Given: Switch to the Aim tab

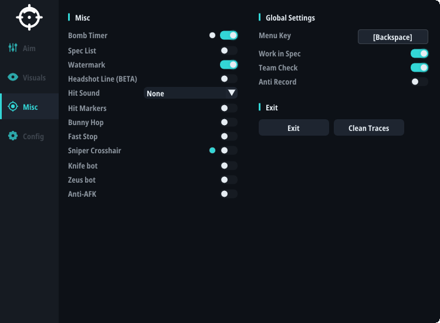Looking at the screenshot, I should click(29, 48).
